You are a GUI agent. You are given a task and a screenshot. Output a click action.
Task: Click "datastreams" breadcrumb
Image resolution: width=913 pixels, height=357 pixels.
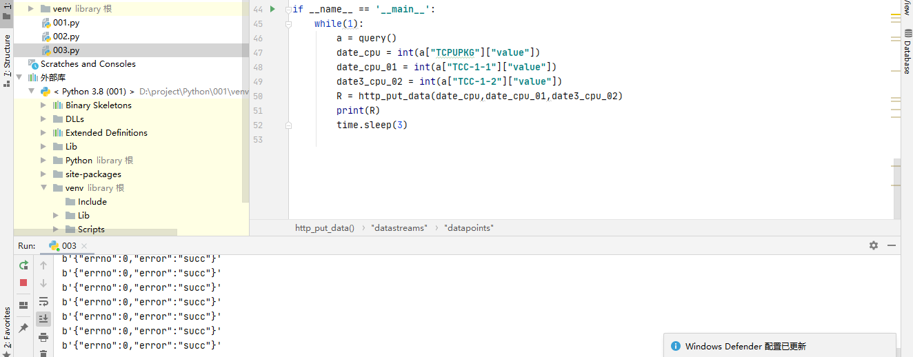tap(399, 227)
